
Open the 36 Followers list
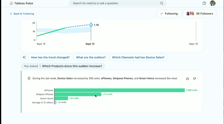(200, 14)
